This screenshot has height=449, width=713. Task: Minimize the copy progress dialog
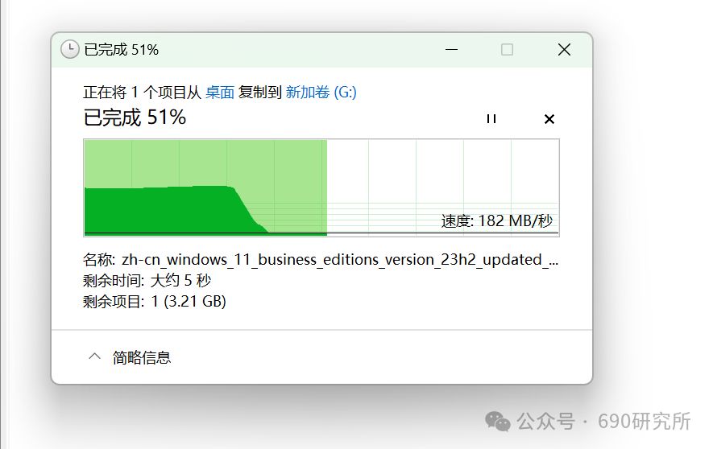click(452, 50)
